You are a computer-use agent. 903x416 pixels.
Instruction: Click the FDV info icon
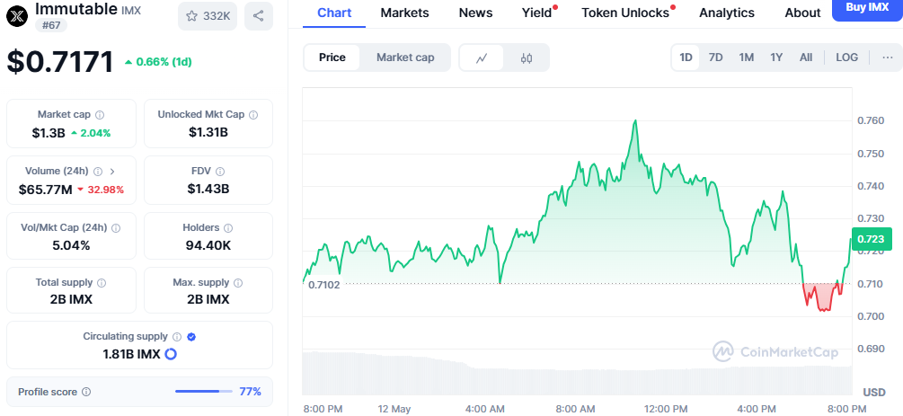click(x=220, y=171)
